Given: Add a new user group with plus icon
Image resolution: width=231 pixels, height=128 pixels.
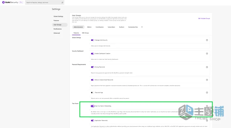Looking at the screenshot, I should coord(142,27).
